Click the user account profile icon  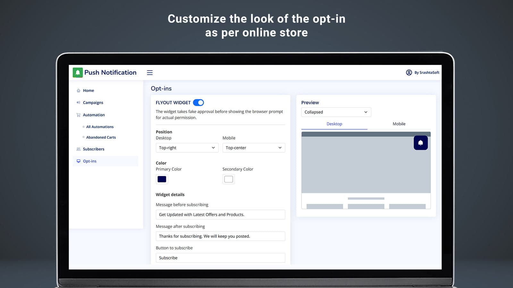coord(409,73)
